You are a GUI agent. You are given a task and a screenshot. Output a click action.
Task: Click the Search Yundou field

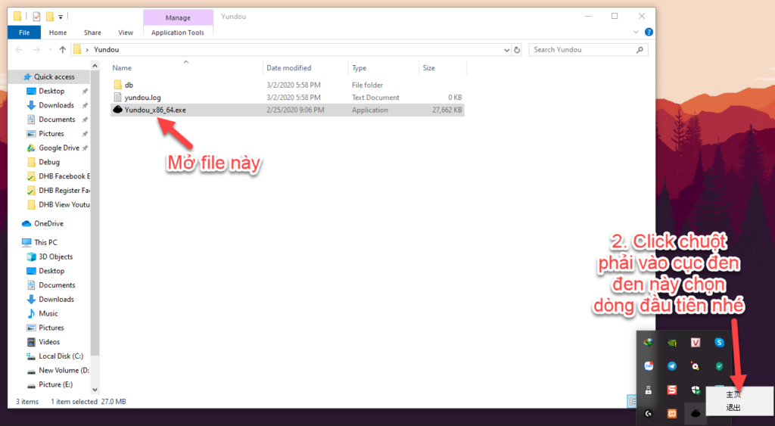(x=588, y=49)
